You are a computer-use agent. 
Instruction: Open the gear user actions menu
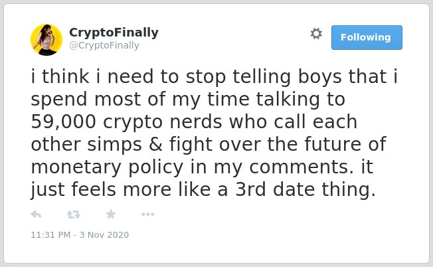click(x=316, y=34)
